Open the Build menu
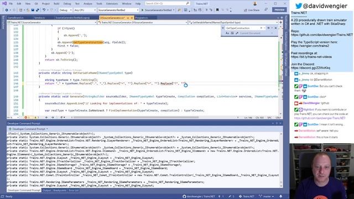This screenshot has height=199, width=354. pos(56,4)
